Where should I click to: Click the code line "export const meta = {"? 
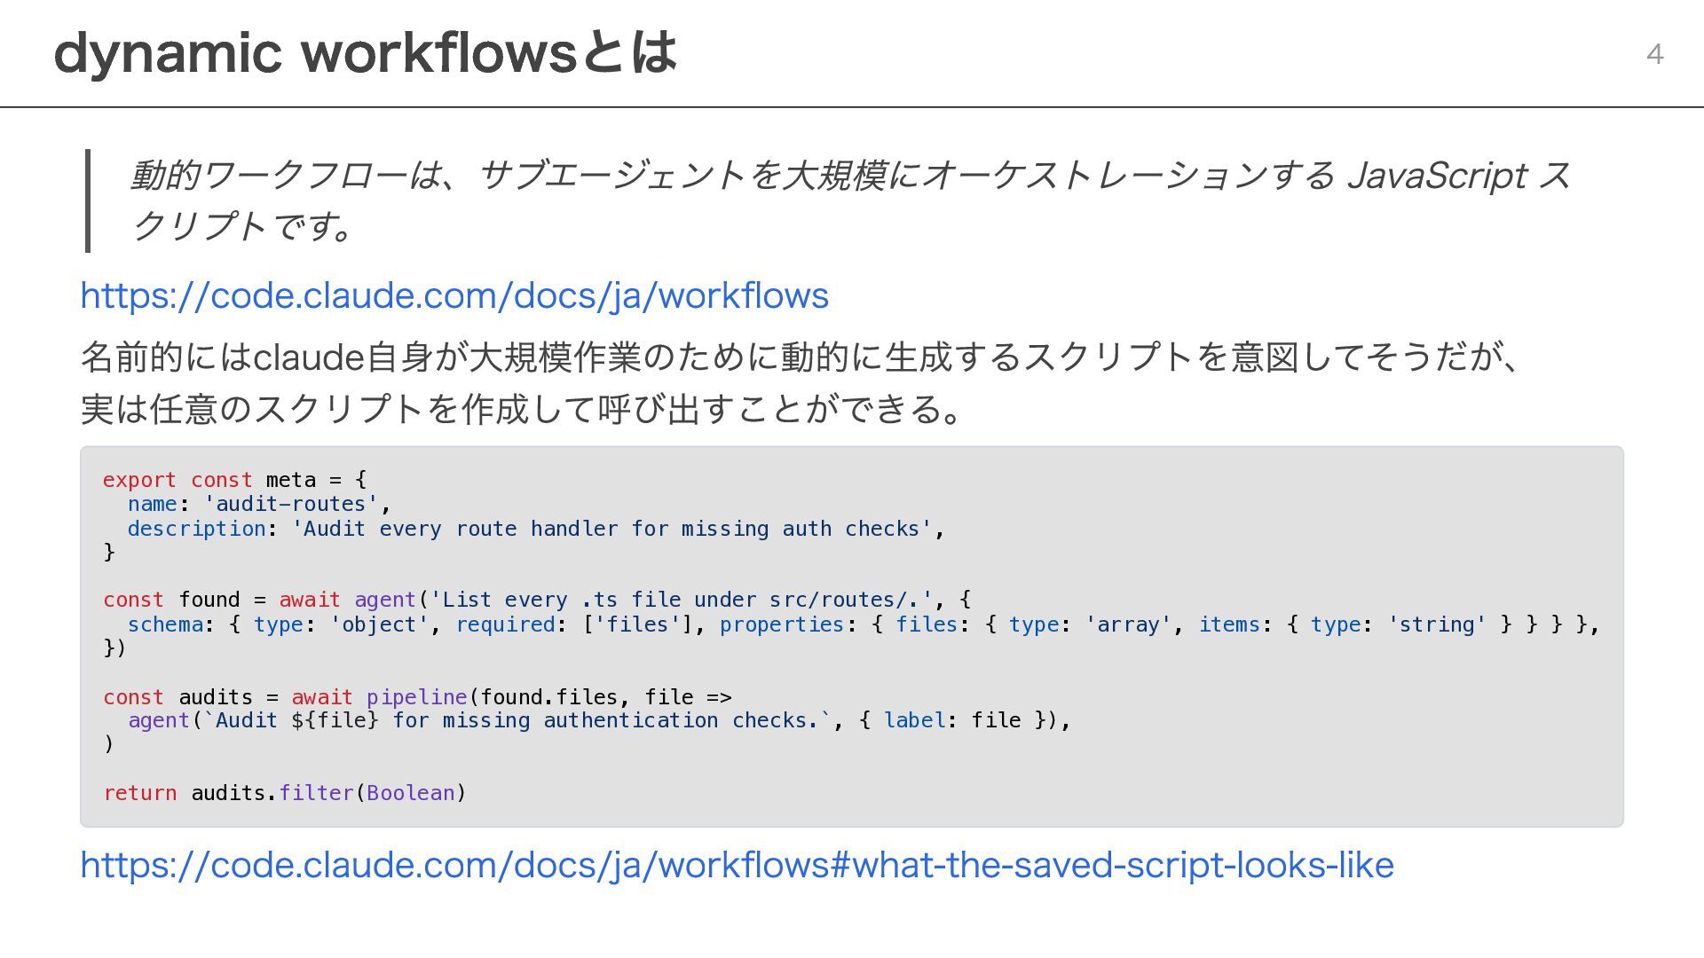coord(235,480)
